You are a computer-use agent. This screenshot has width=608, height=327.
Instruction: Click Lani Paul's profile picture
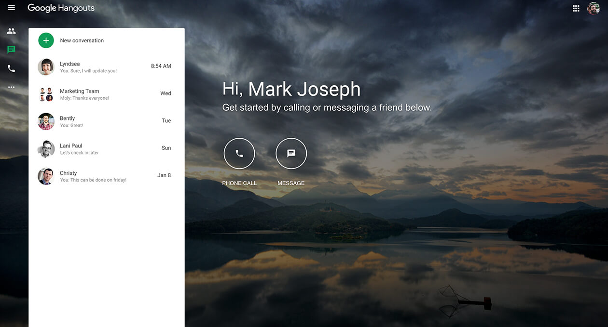tap(46, 149)
